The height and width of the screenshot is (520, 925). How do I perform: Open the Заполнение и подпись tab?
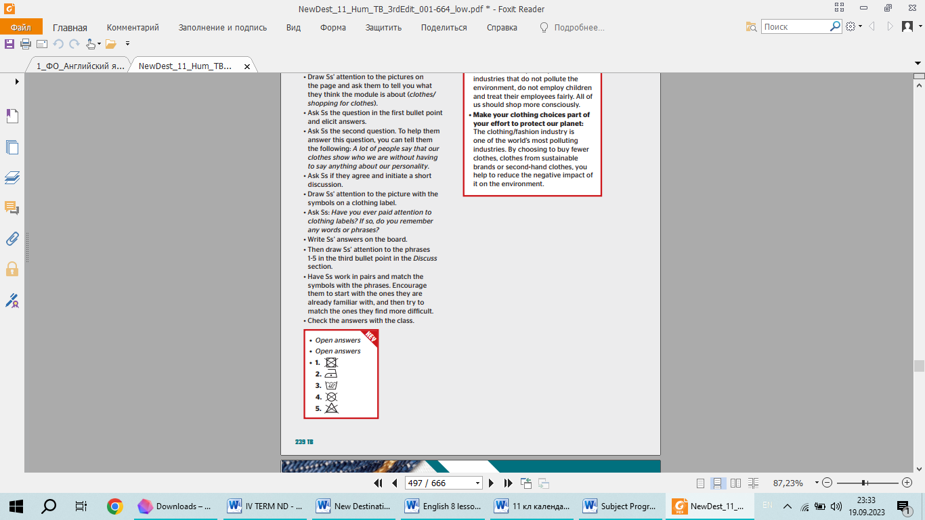click(223, 28)
